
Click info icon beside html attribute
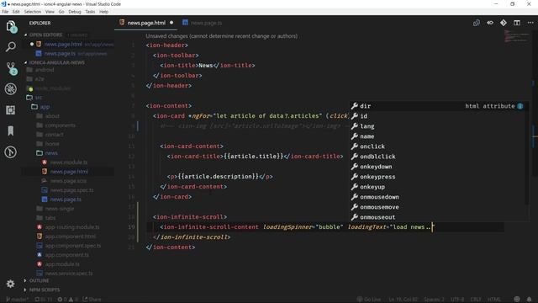point(520,106)
